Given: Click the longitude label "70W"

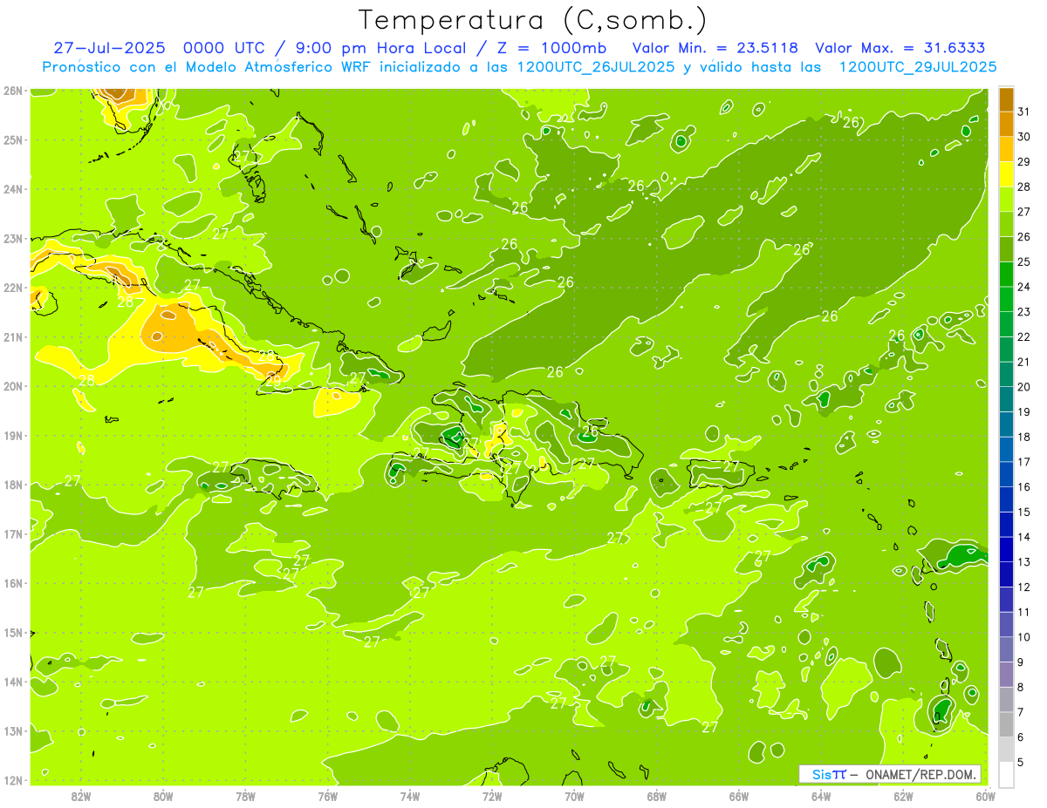Looking at the screenshot, I should point(574,796).
